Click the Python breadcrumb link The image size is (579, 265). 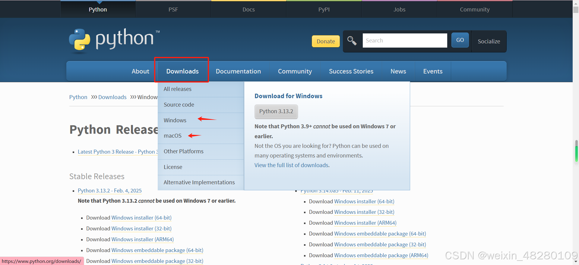[78, 97]
